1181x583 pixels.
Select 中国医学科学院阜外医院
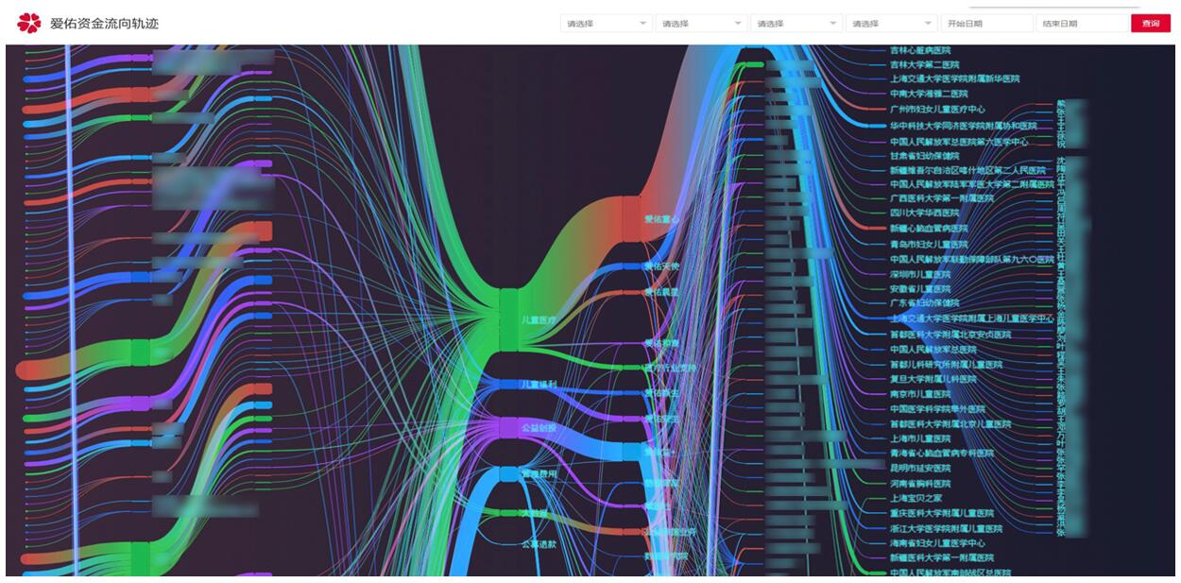(x=937, y=409)
